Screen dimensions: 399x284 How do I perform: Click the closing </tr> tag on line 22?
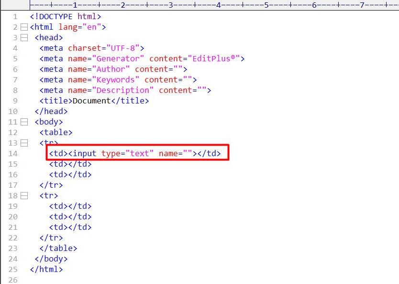(x=51, y=238)
